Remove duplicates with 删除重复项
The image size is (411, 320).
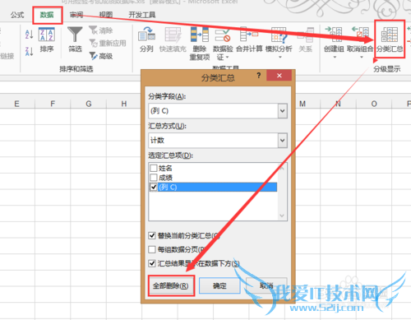click(200, 44)
